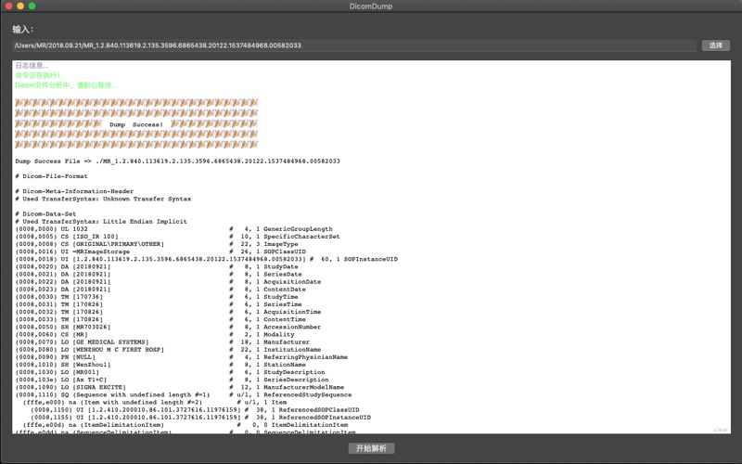Image resolution: width=742 pixels, height=464 pixels.
Task: Focus the input file path field
Action: pyautogui.click(x=352, y=45)
